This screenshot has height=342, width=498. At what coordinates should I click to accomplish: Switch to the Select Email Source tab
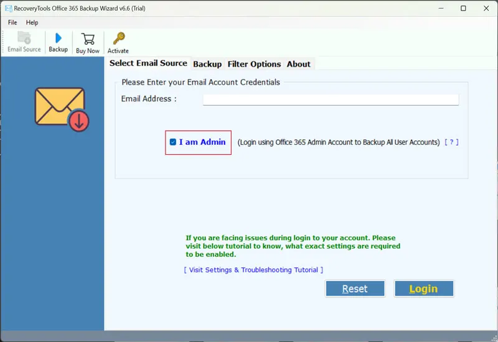click(x=148, y=63)
